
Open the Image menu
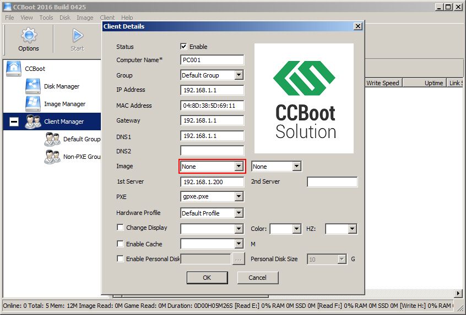coord(85,18)
